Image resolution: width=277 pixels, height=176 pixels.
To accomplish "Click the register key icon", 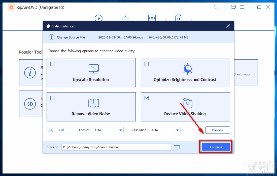I will coord(225,7).
